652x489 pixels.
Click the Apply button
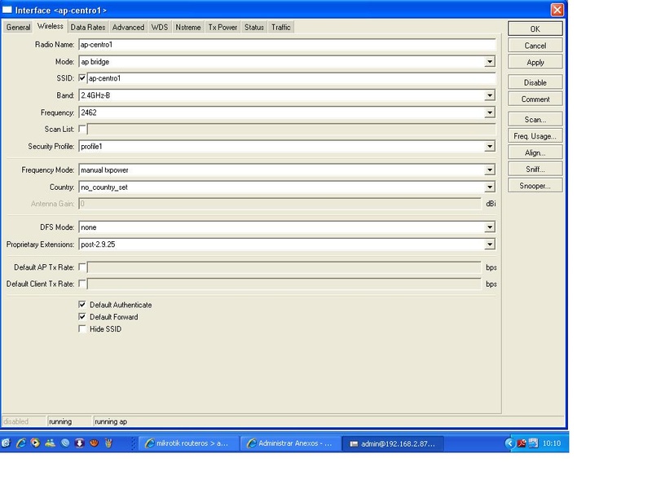point(535,62)
